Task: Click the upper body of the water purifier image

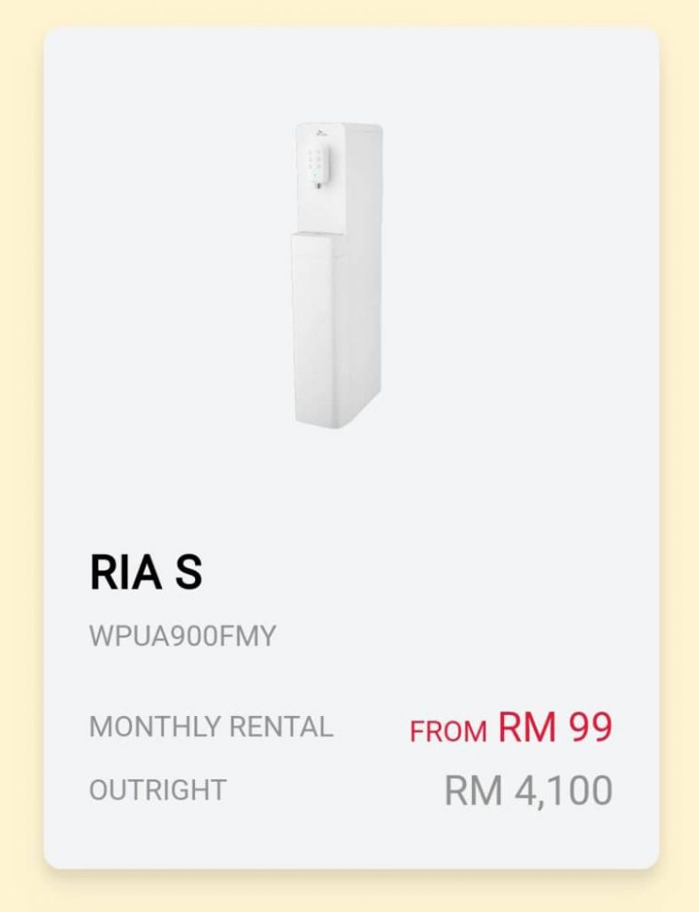Action: point(338,177)
